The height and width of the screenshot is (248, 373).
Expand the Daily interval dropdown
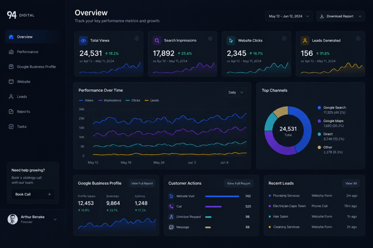pyautogui.click(x=236, y=92)
